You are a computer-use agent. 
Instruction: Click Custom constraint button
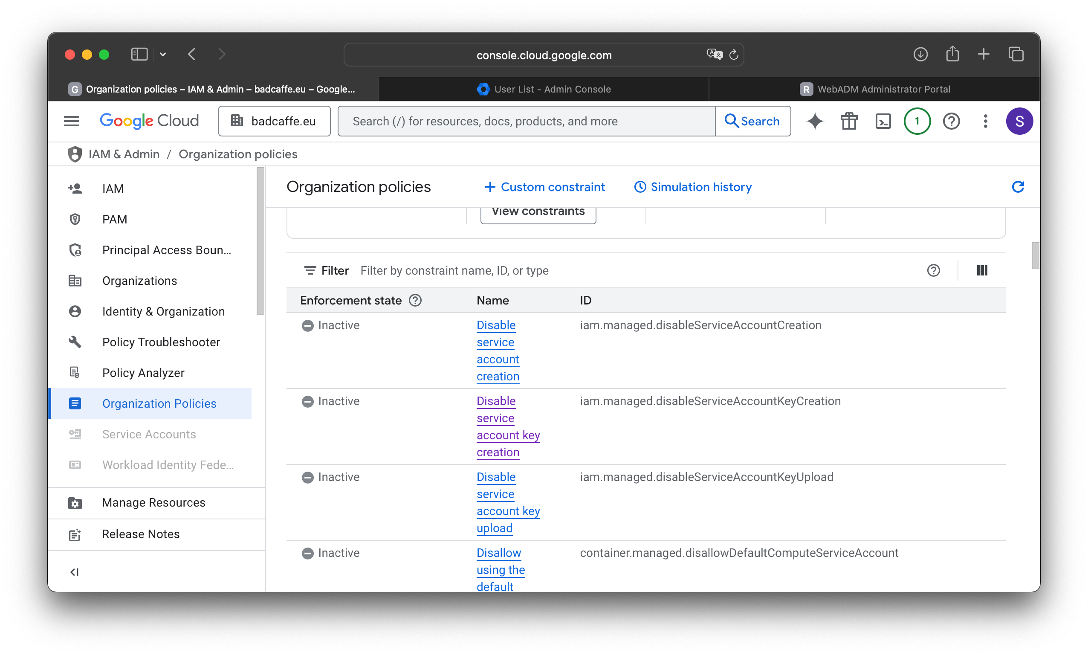[x=544, y=187]
